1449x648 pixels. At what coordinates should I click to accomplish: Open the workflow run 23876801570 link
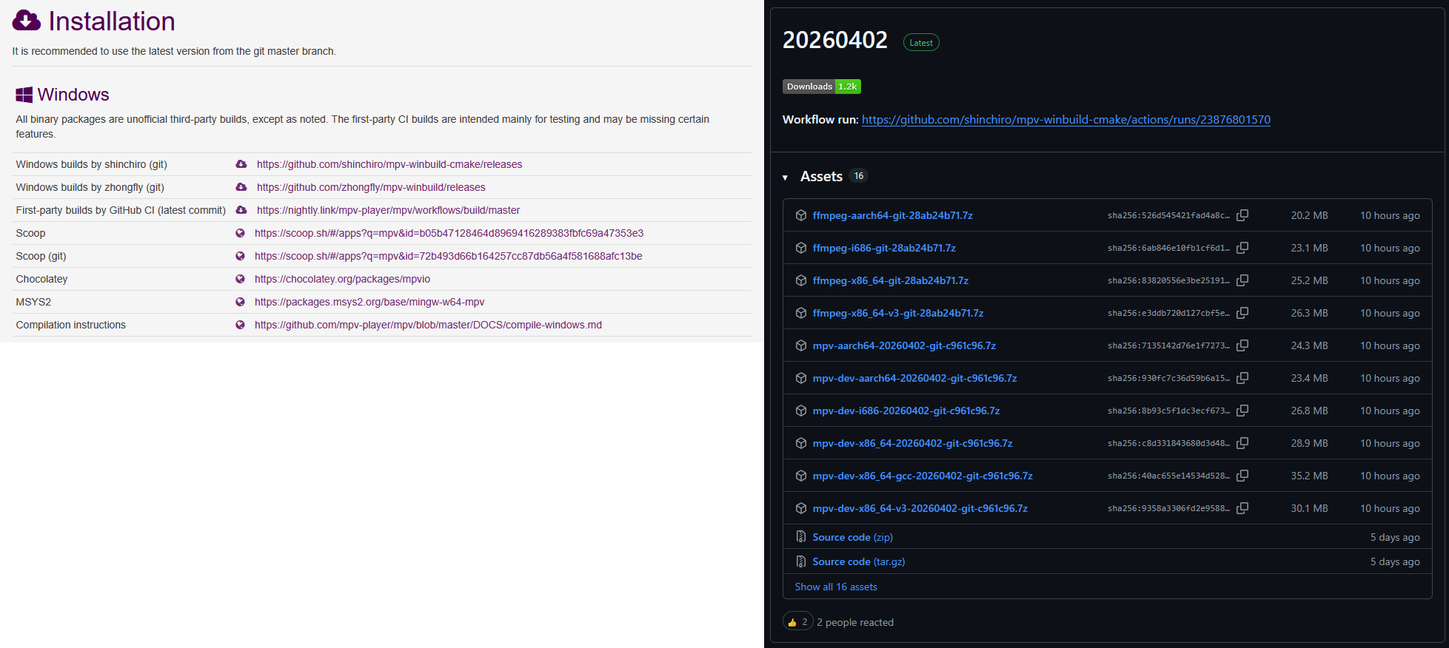[1066, 119]
